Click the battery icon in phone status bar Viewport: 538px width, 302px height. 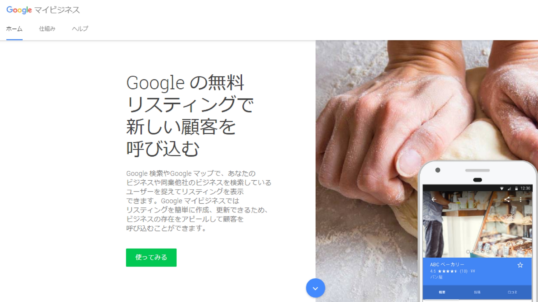516,188
